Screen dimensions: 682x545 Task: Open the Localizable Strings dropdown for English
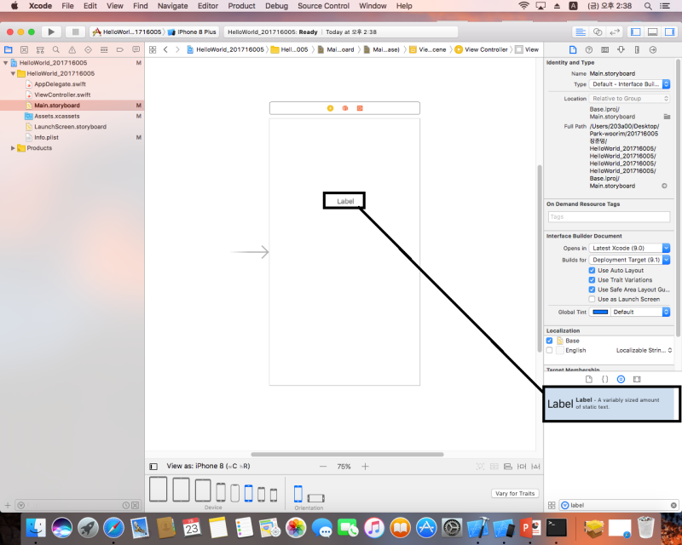point(644,350)
